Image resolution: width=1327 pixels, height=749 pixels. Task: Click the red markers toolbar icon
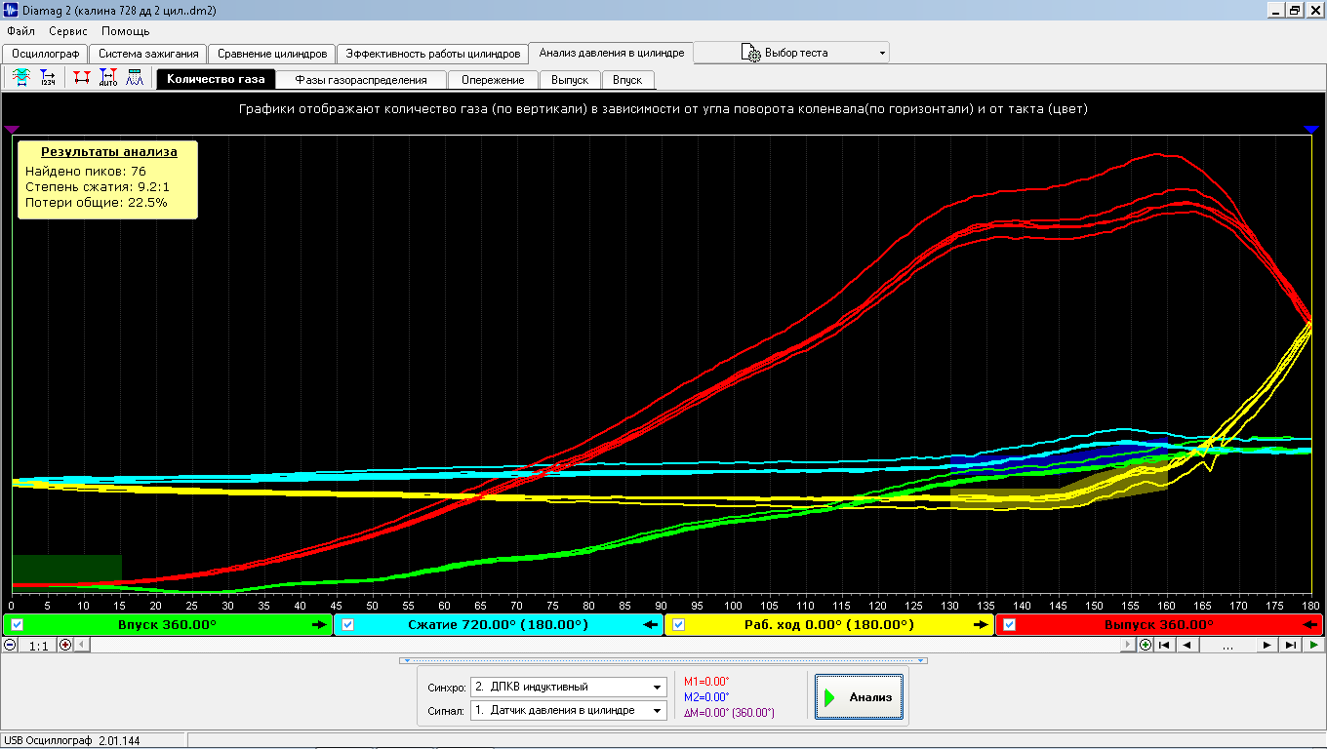coord(82,78)
